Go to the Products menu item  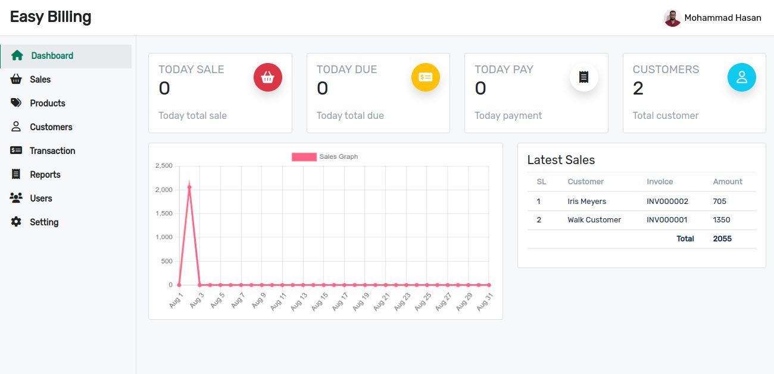48,103
